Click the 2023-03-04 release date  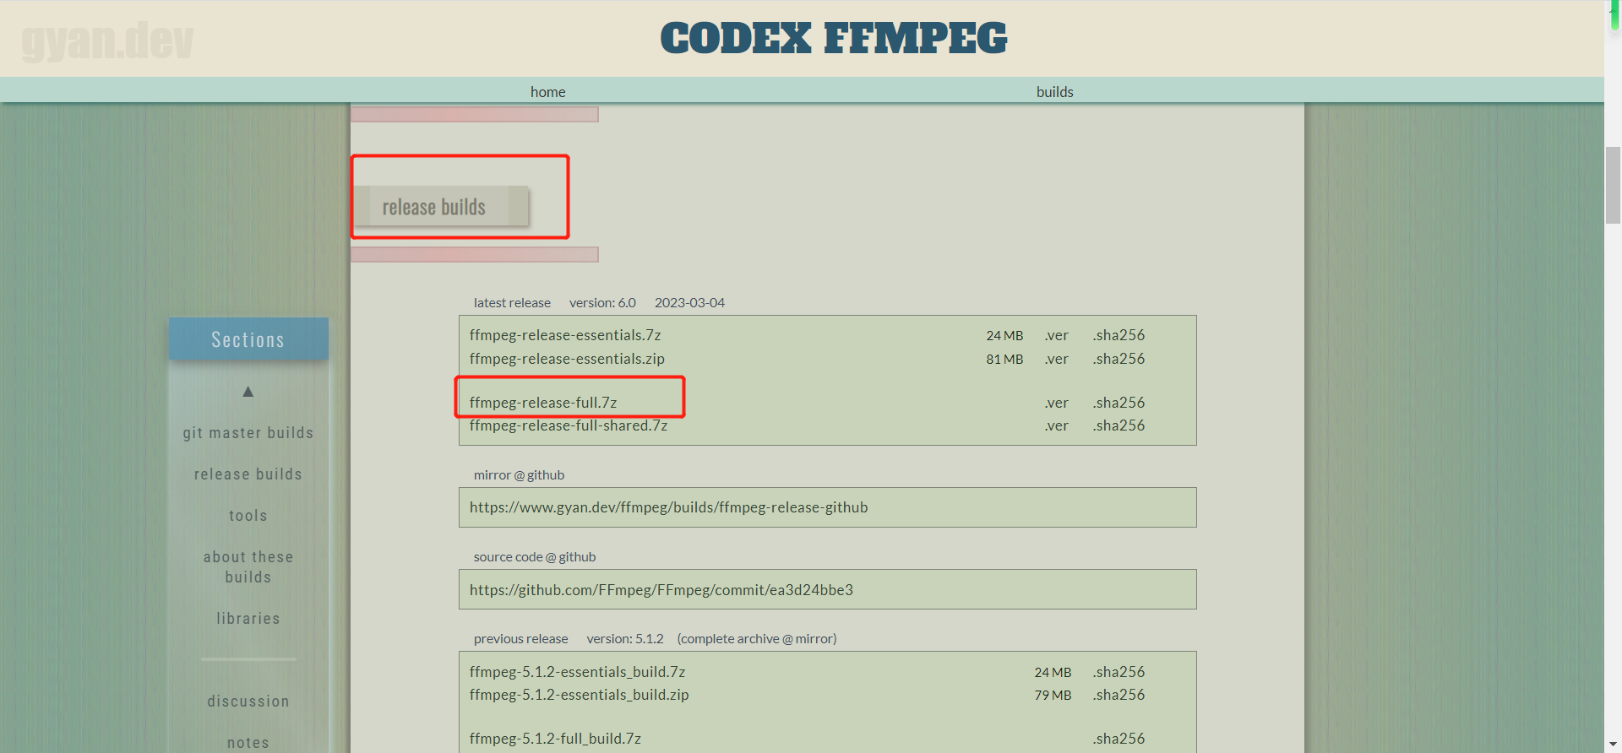point(689,303)
